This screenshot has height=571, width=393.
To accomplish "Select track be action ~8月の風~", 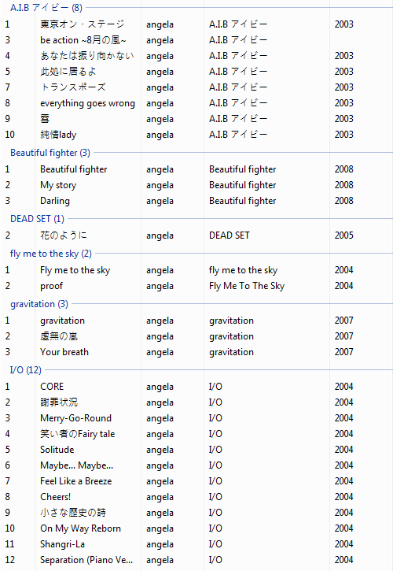I will [x=83, y=40].
